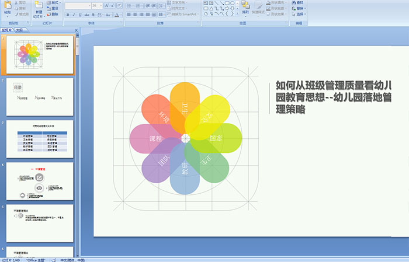Image resolution: width=409 pixels, height=262 pixels.
Task: Click the Increase Font Size icon
Action: click(107, 5)
